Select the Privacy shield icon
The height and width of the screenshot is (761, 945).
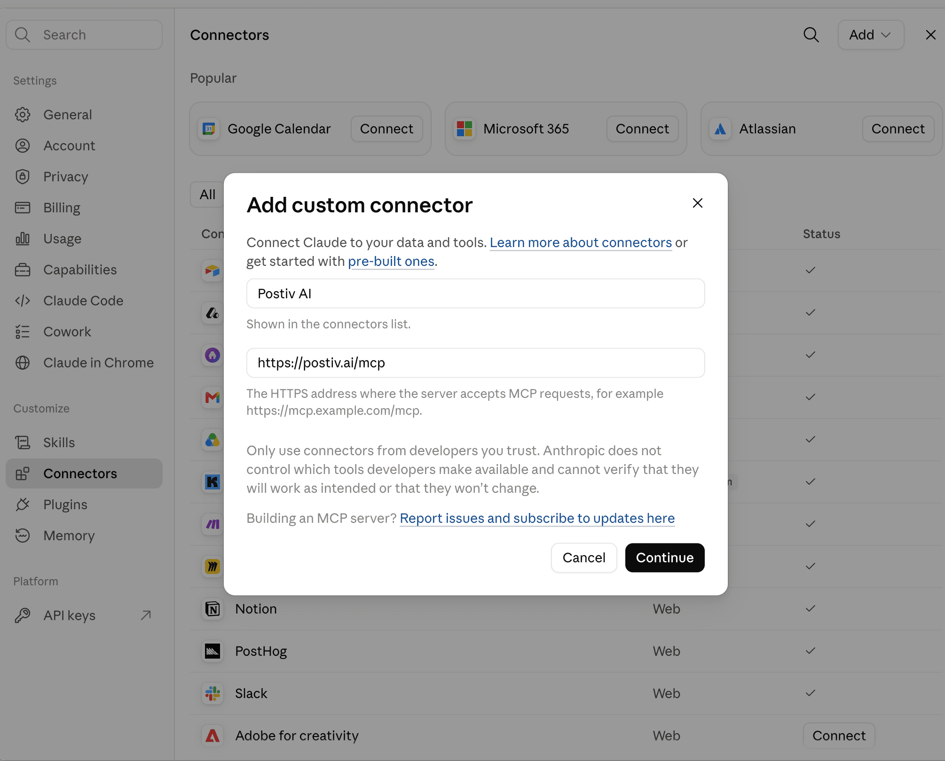pos(23,177)
